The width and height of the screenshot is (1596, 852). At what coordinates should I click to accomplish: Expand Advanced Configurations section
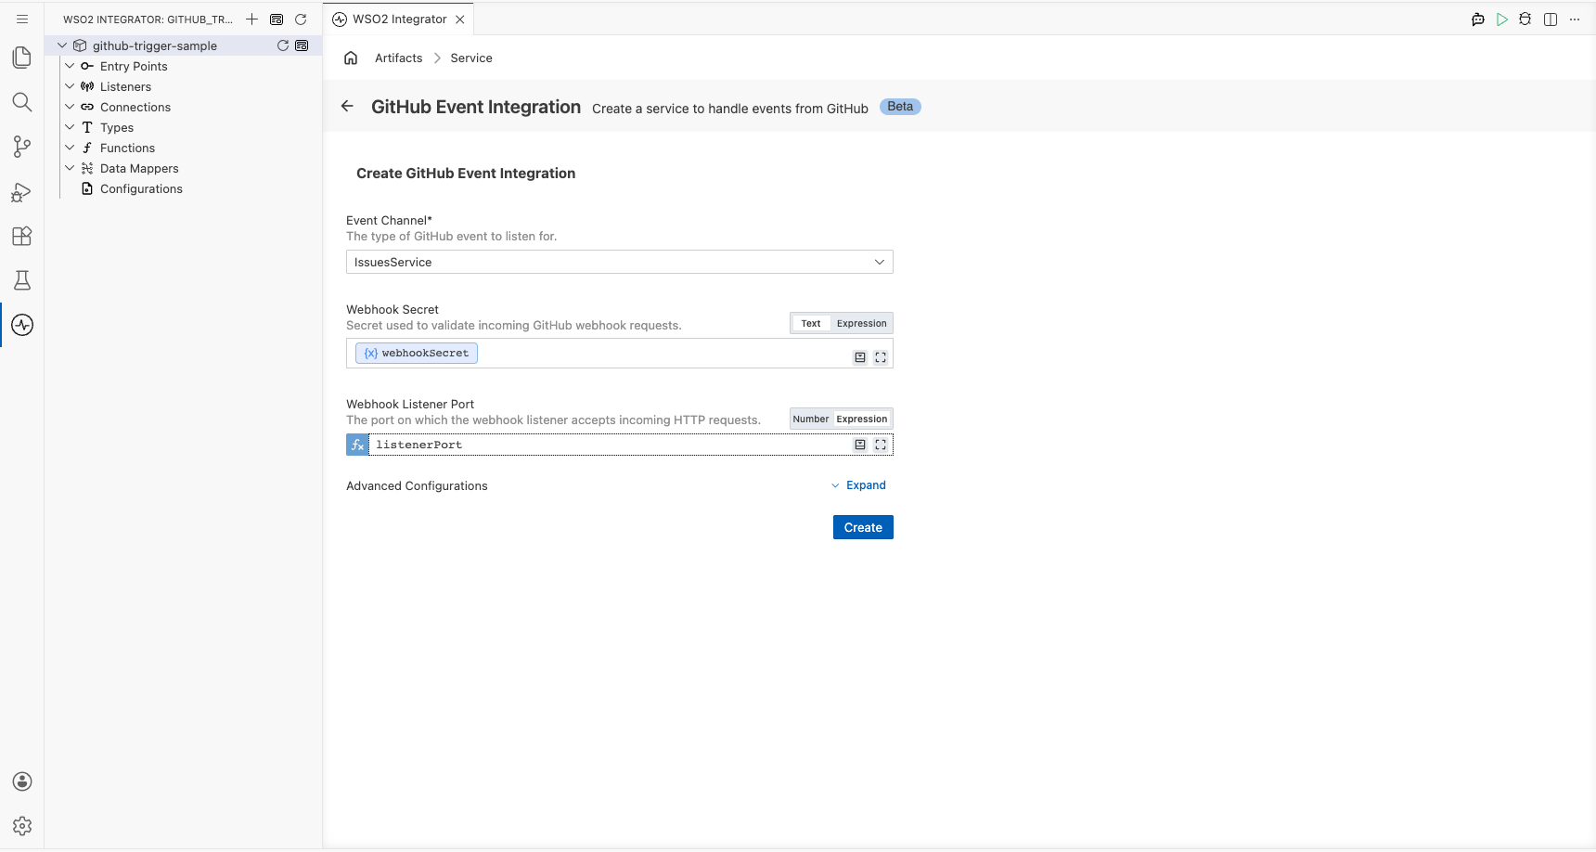(858, 485)
